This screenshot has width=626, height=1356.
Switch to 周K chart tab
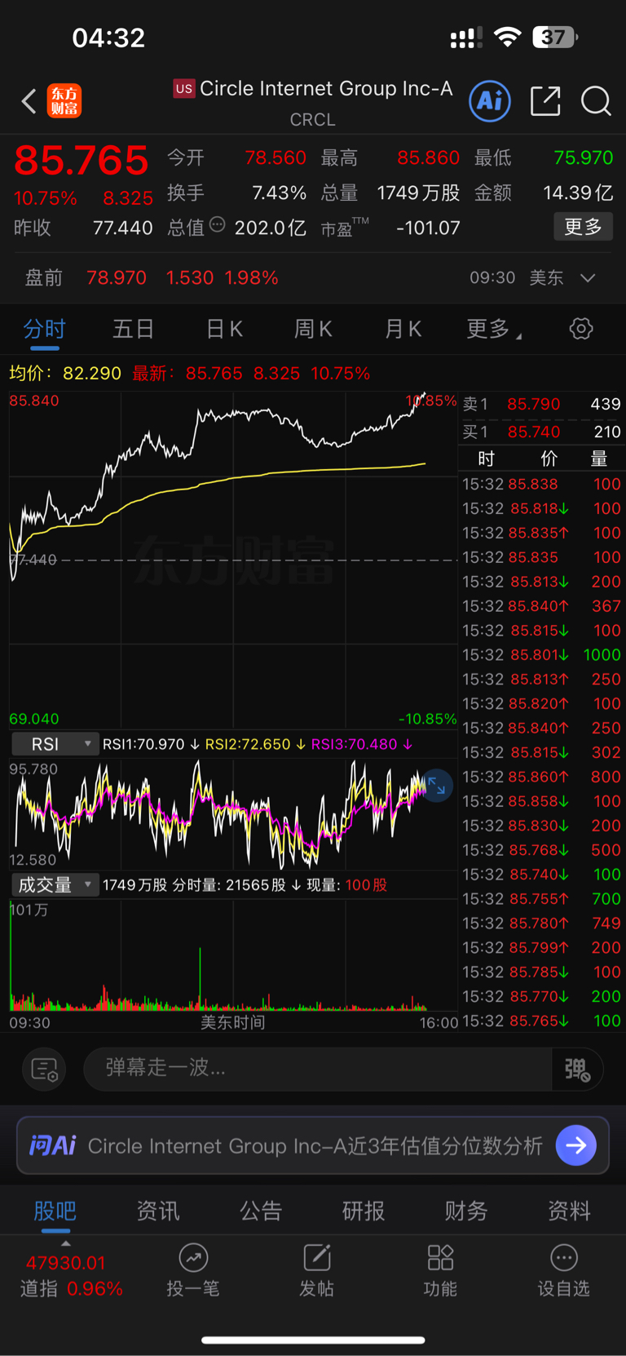click(x=313, y=329)
